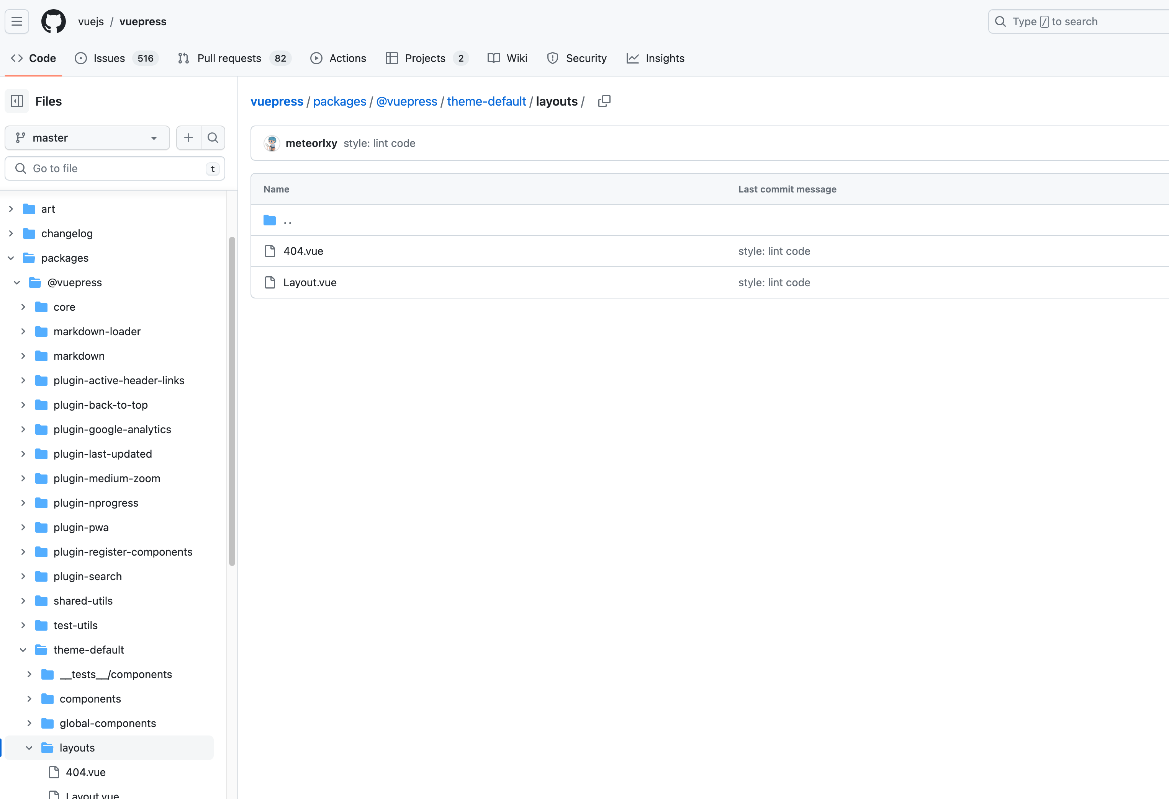The height and width of the screenshot is (799, 1169).
Task: Open Layout.vue in the file table
Action: tap(310, 282)
